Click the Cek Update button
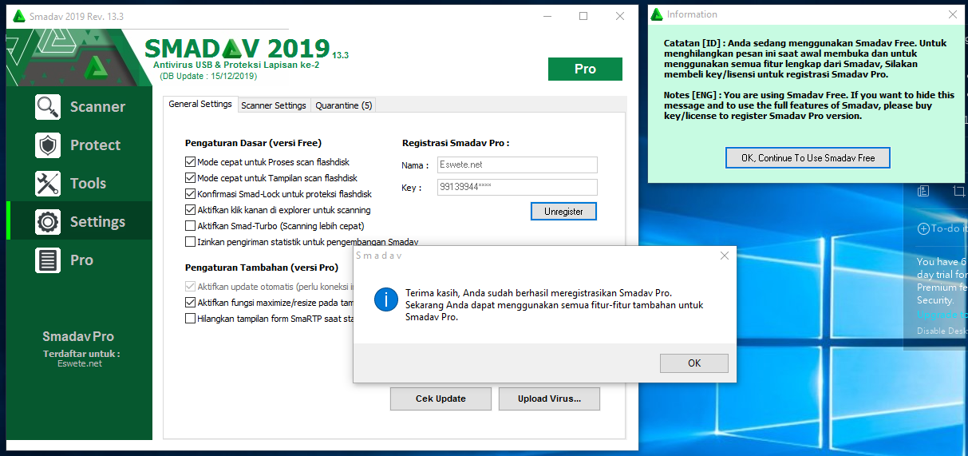The width and height of the screenshot is (968, 456). click(441, 399)
